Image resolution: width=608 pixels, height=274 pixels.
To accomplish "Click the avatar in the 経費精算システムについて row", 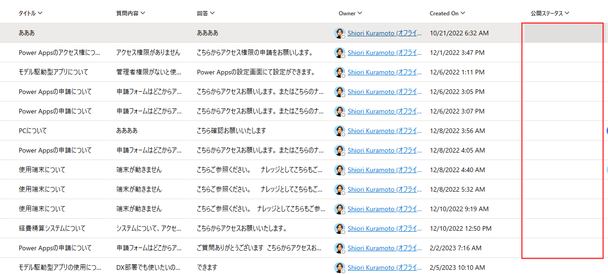I will pos(339,228).
